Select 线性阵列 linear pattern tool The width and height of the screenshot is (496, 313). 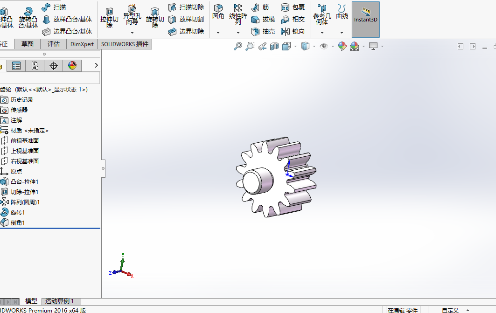click(x=238, y=14)
